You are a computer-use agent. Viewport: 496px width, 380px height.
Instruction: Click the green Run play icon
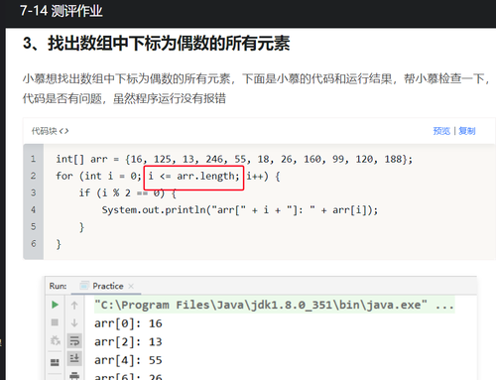55,305
